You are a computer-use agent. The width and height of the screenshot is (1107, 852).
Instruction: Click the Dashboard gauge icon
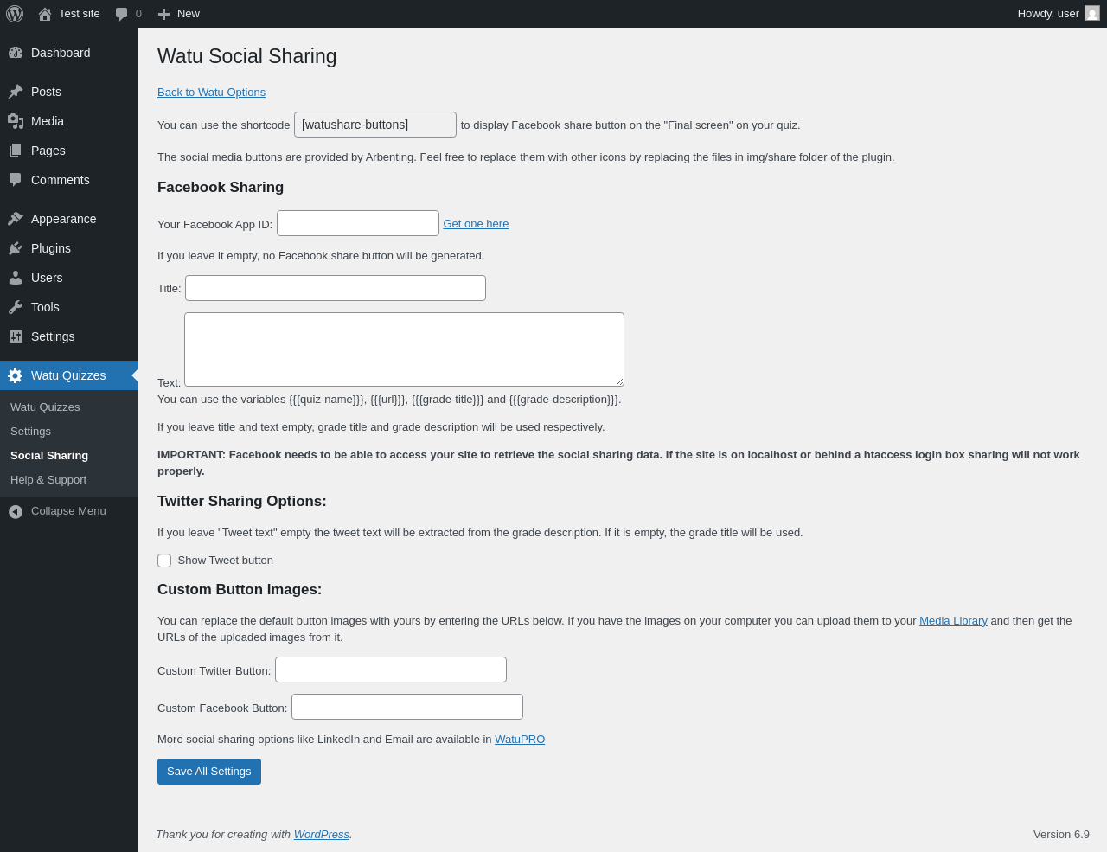pyautogui.click(x=16, y=53)
